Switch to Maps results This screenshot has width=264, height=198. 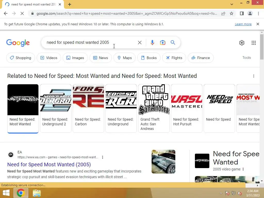point(125,58)
